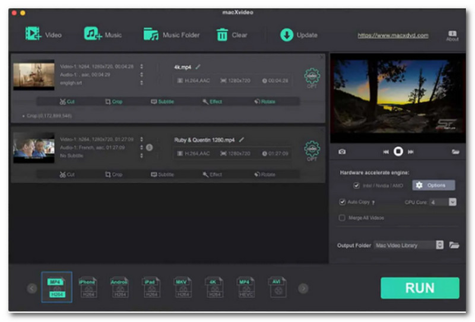
Task: Disable the Auto Copy checkbox
Action: click(x=342, y=202)
